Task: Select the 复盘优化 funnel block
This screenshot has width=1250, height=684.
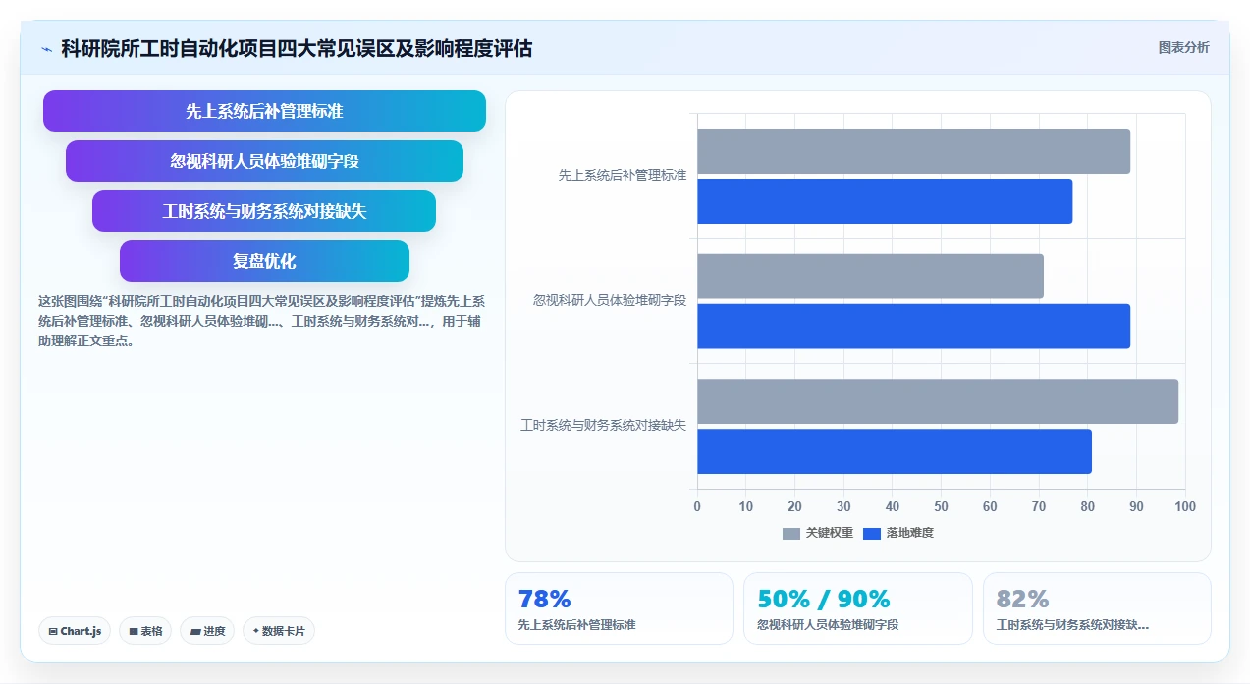Action: [x=264, y=261]
